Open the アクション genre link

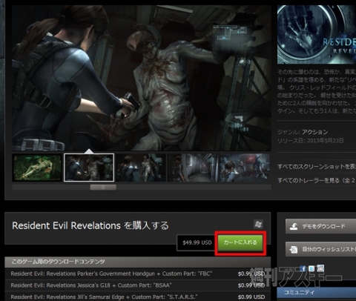[315, 132]
